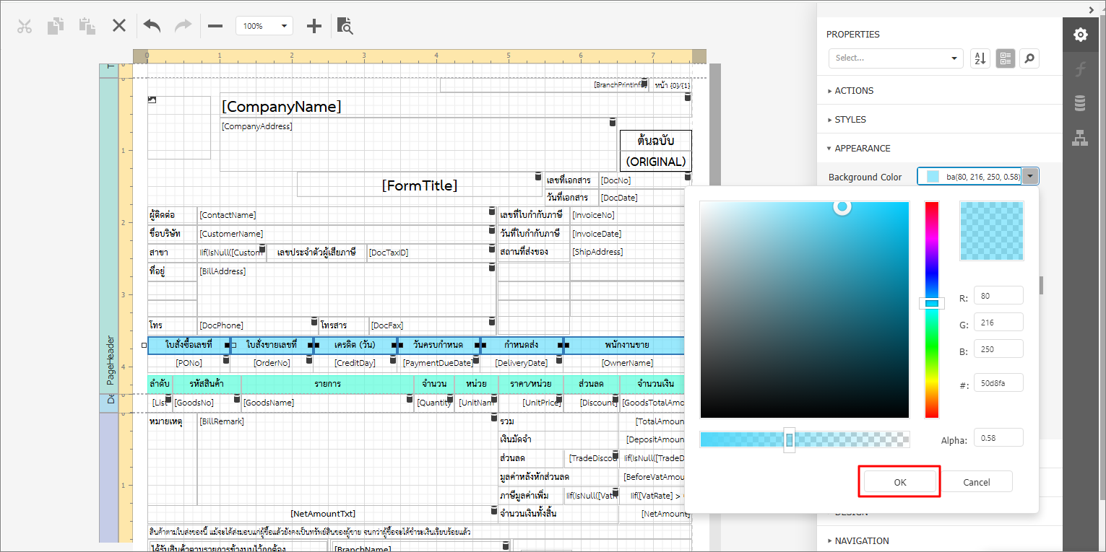Sort properties alphabetically A-Z icon
The height and width of the screenshot is (552, 1106).
click(x=980, y=58)
